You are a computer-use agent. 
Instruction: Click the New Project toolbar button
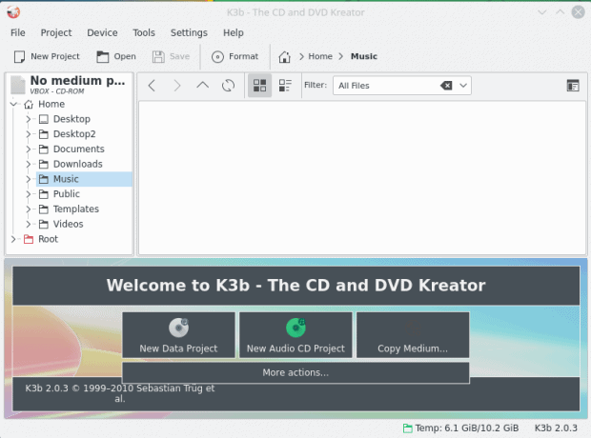tap(47, 56)
